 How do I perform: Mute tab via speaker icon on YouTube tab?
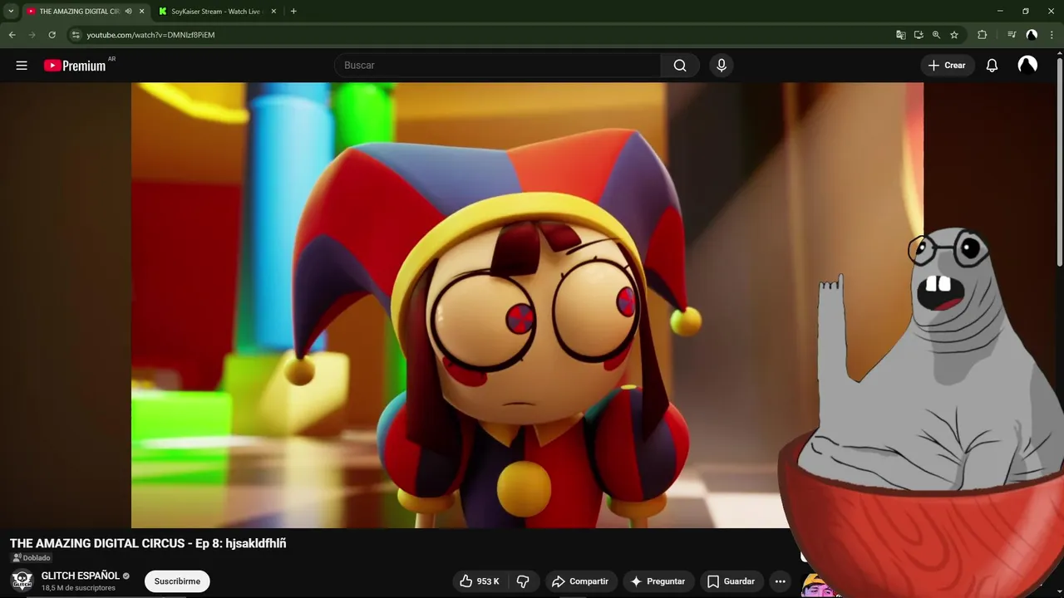[128, 11]
